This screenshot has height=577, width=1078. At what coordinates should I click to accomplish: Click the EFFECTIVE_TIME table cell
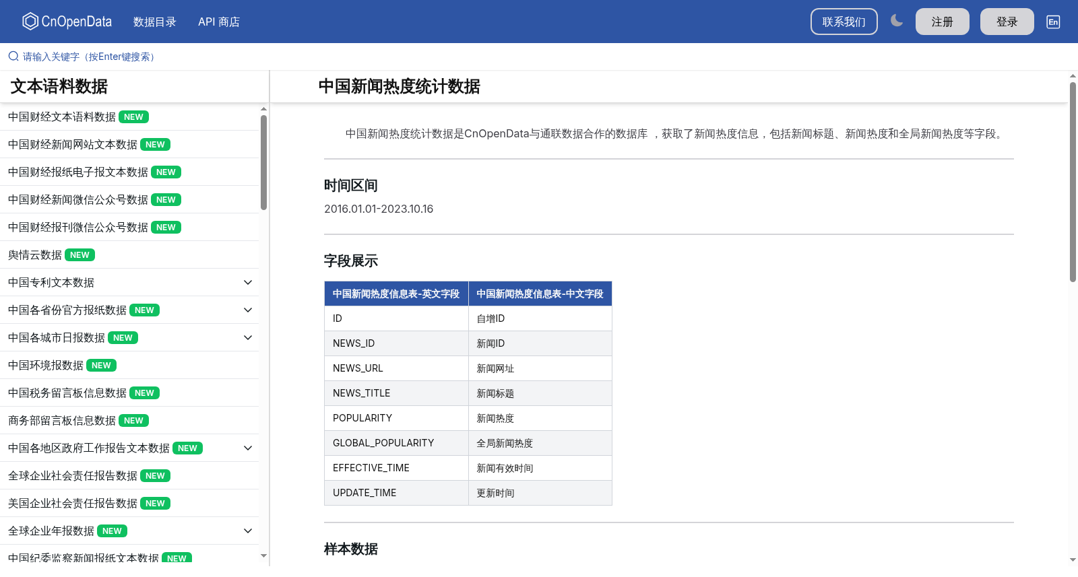396,468
